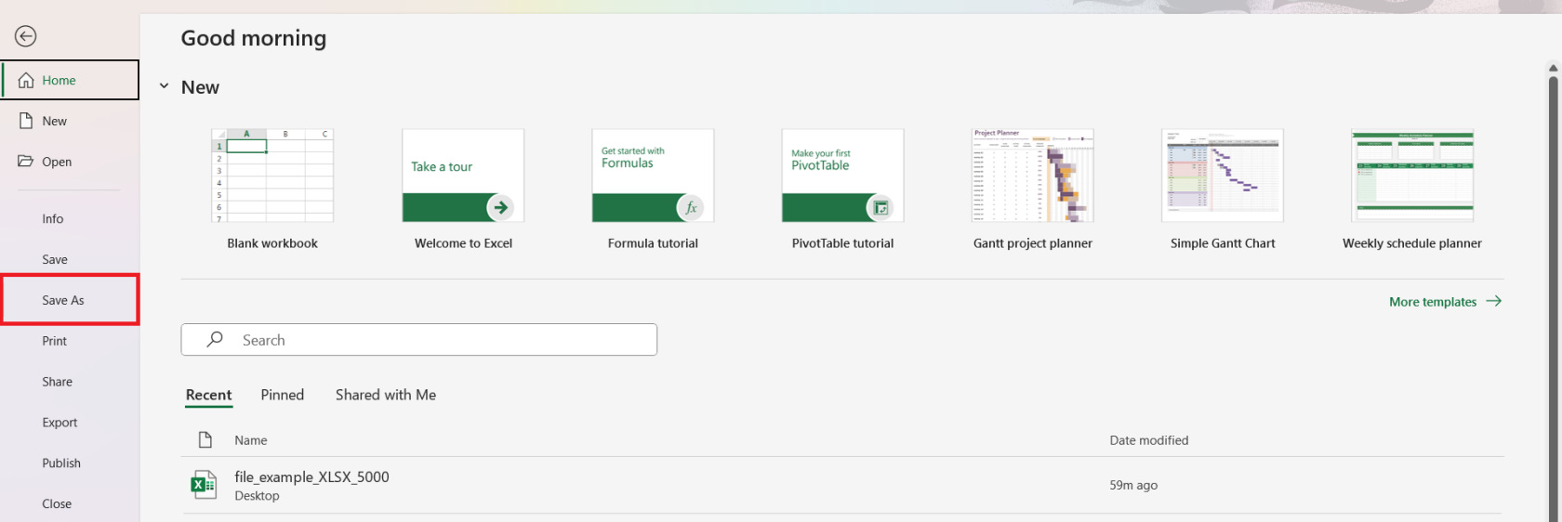Click the Desktop location under file name
The image size is (1562, 522).
pos(257,496)
